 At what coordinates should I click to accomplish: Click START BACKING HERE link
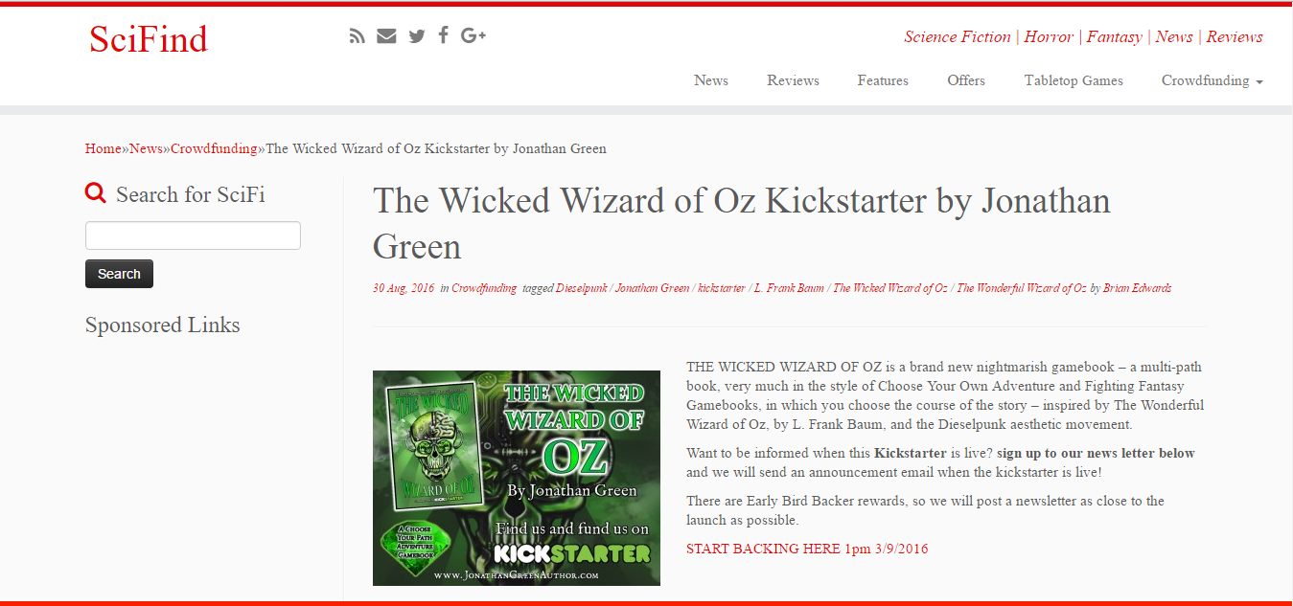click(x=807, y=549)
